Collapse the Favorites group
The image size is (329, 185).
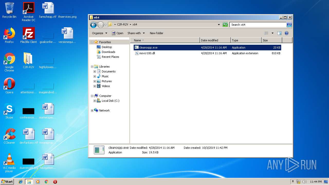point(92,42)
